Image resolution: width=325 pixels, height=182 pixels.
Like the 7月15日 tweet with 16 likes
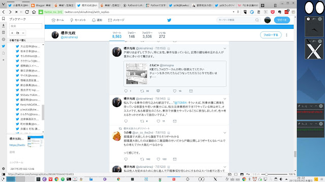click(175, 91)
